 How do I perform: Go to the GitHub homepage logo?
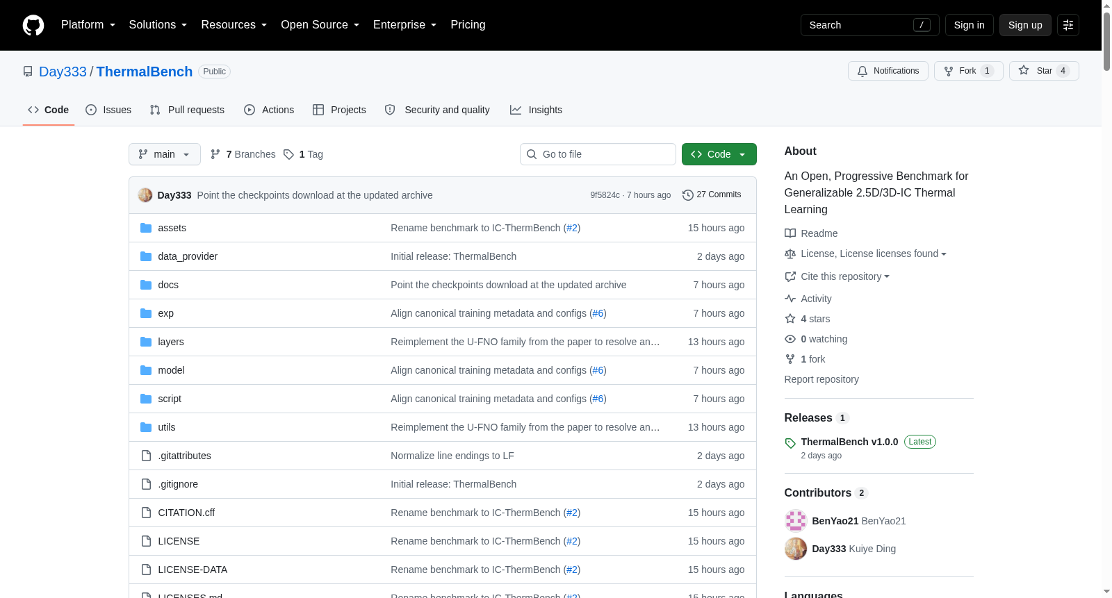[33, 25]
